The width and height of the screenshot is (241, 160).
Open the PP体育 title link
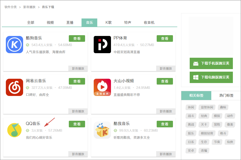coord(120,38)
